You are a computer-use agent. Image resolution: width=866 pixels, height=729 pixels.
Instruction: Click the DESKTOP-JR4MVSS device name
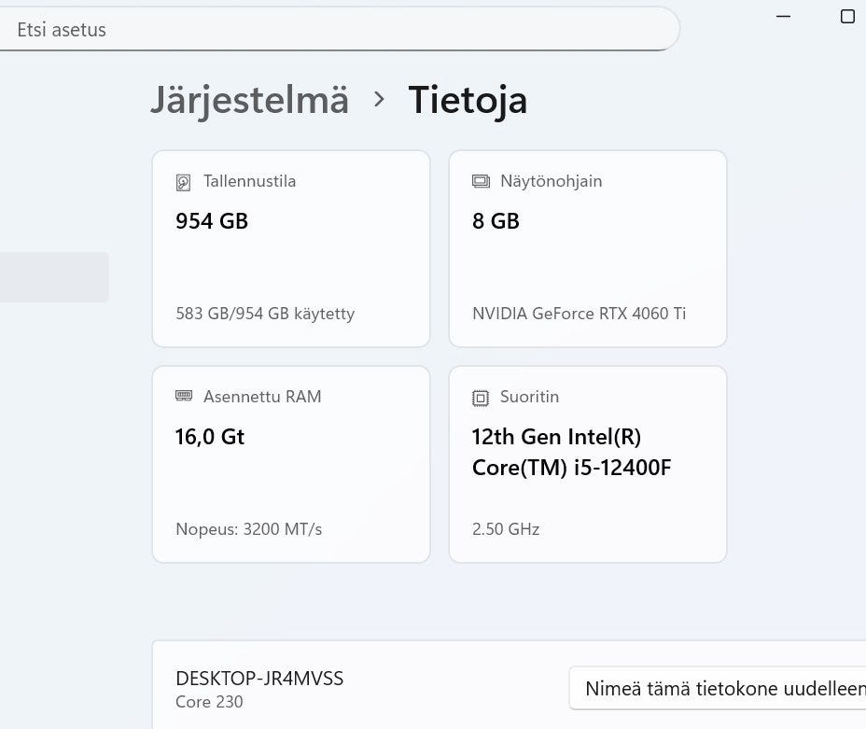(259, 679)
